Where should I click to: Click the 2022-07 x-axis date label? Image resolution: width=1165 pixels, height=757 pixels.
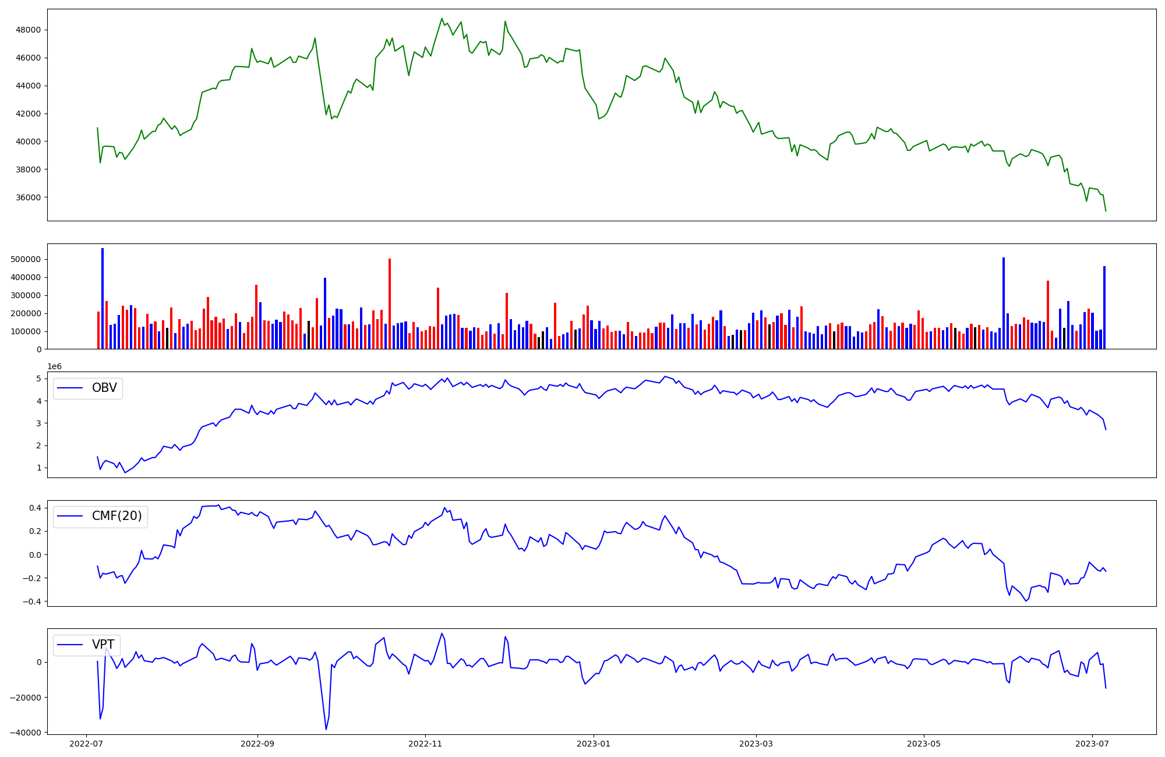point(86,743)
